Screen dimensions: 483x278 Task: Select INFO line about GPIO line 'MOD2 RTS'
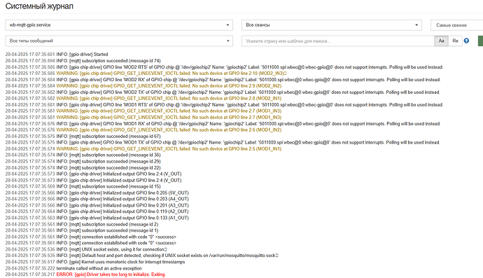click(x=224, y=67)
